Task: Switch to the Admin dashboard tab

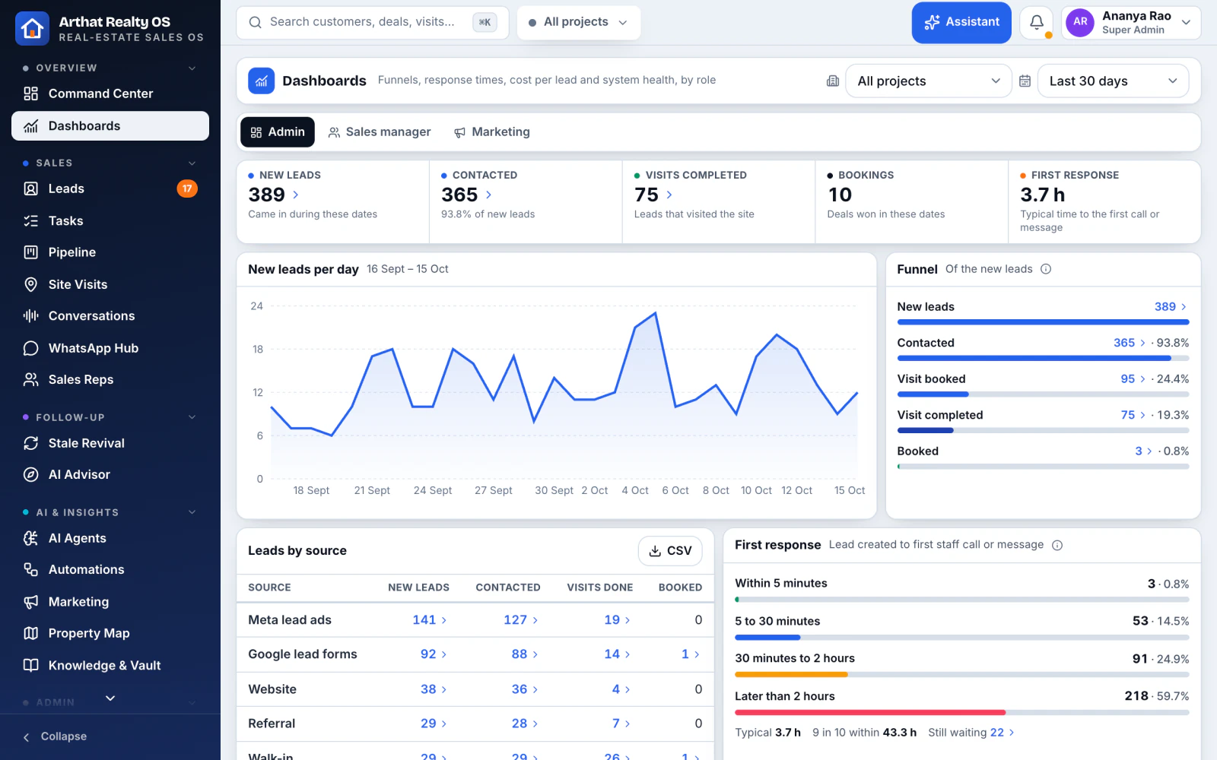Action: (278, 132)
